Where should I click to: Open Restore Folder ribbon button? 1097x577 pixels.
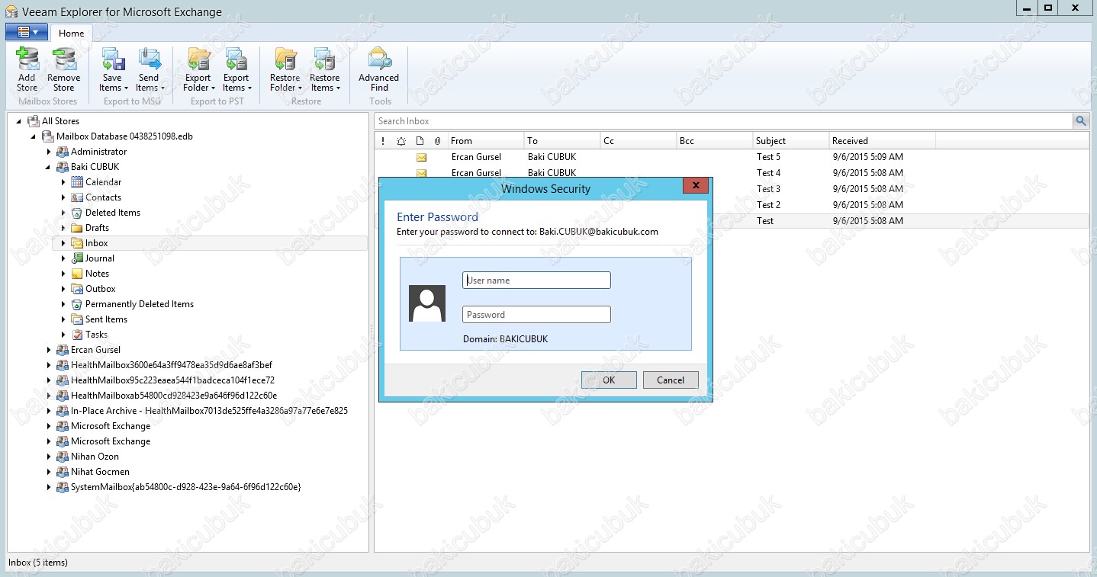tap(285, 69)
